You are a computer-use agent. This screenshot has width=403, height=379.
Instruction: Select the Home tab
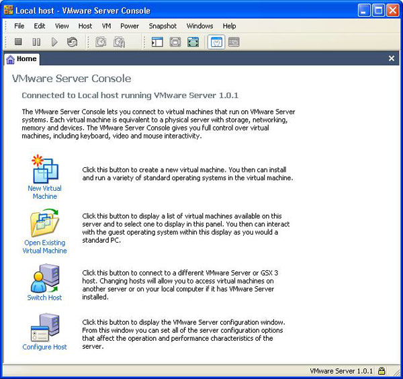(22, 59)
